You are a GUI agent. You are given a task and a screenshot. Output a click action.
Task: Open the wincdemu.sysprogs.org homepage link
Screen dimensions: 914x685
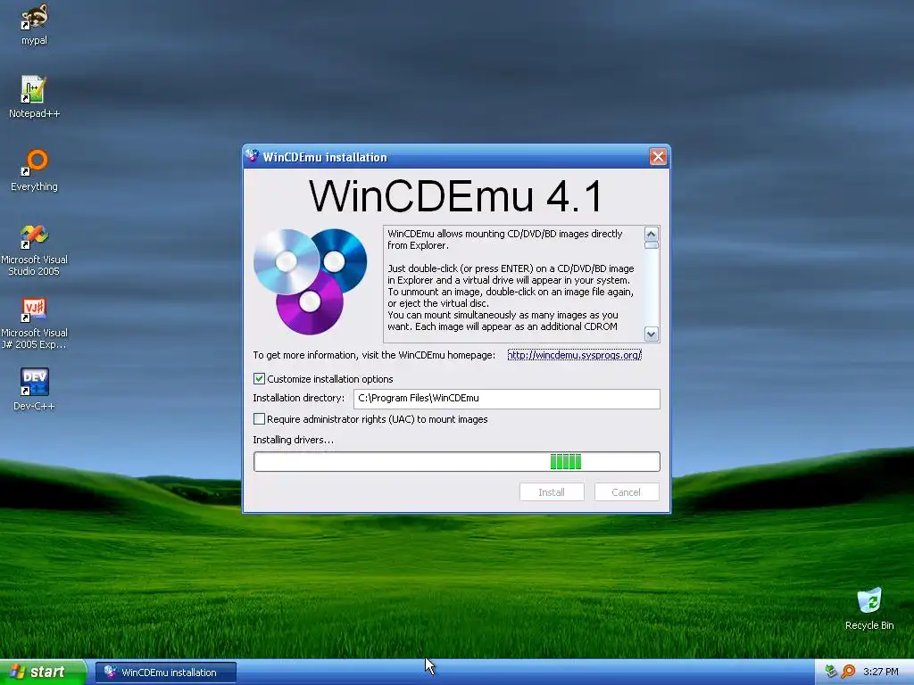click(574, 355)
